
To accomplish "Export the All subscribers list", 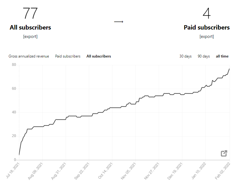I will [30, 36].
